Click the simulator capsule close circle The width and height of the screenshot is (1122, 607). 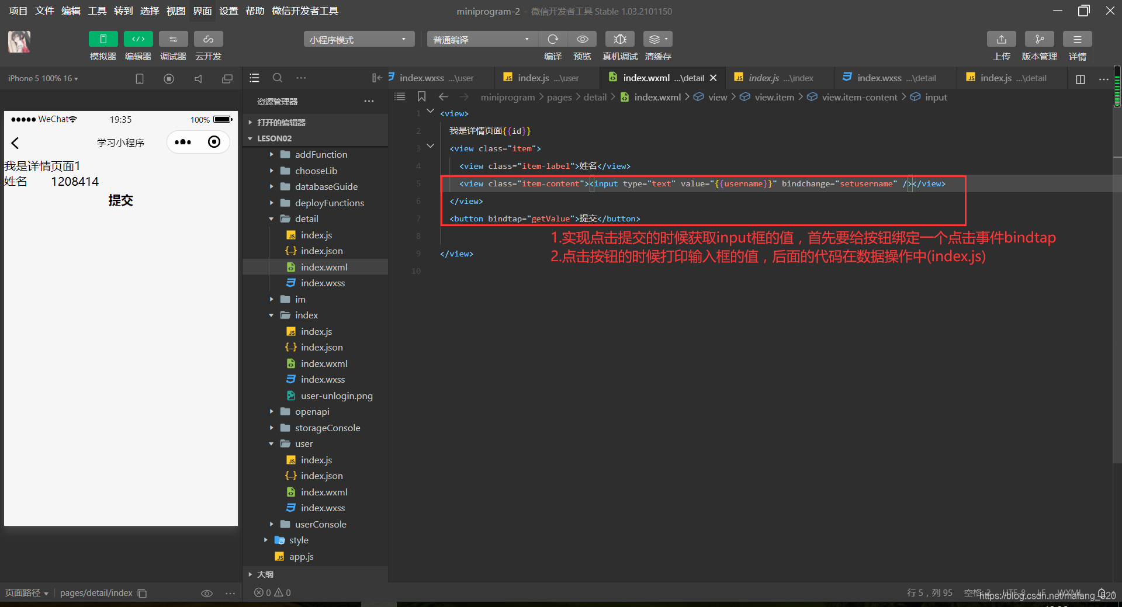click(214, 142)
